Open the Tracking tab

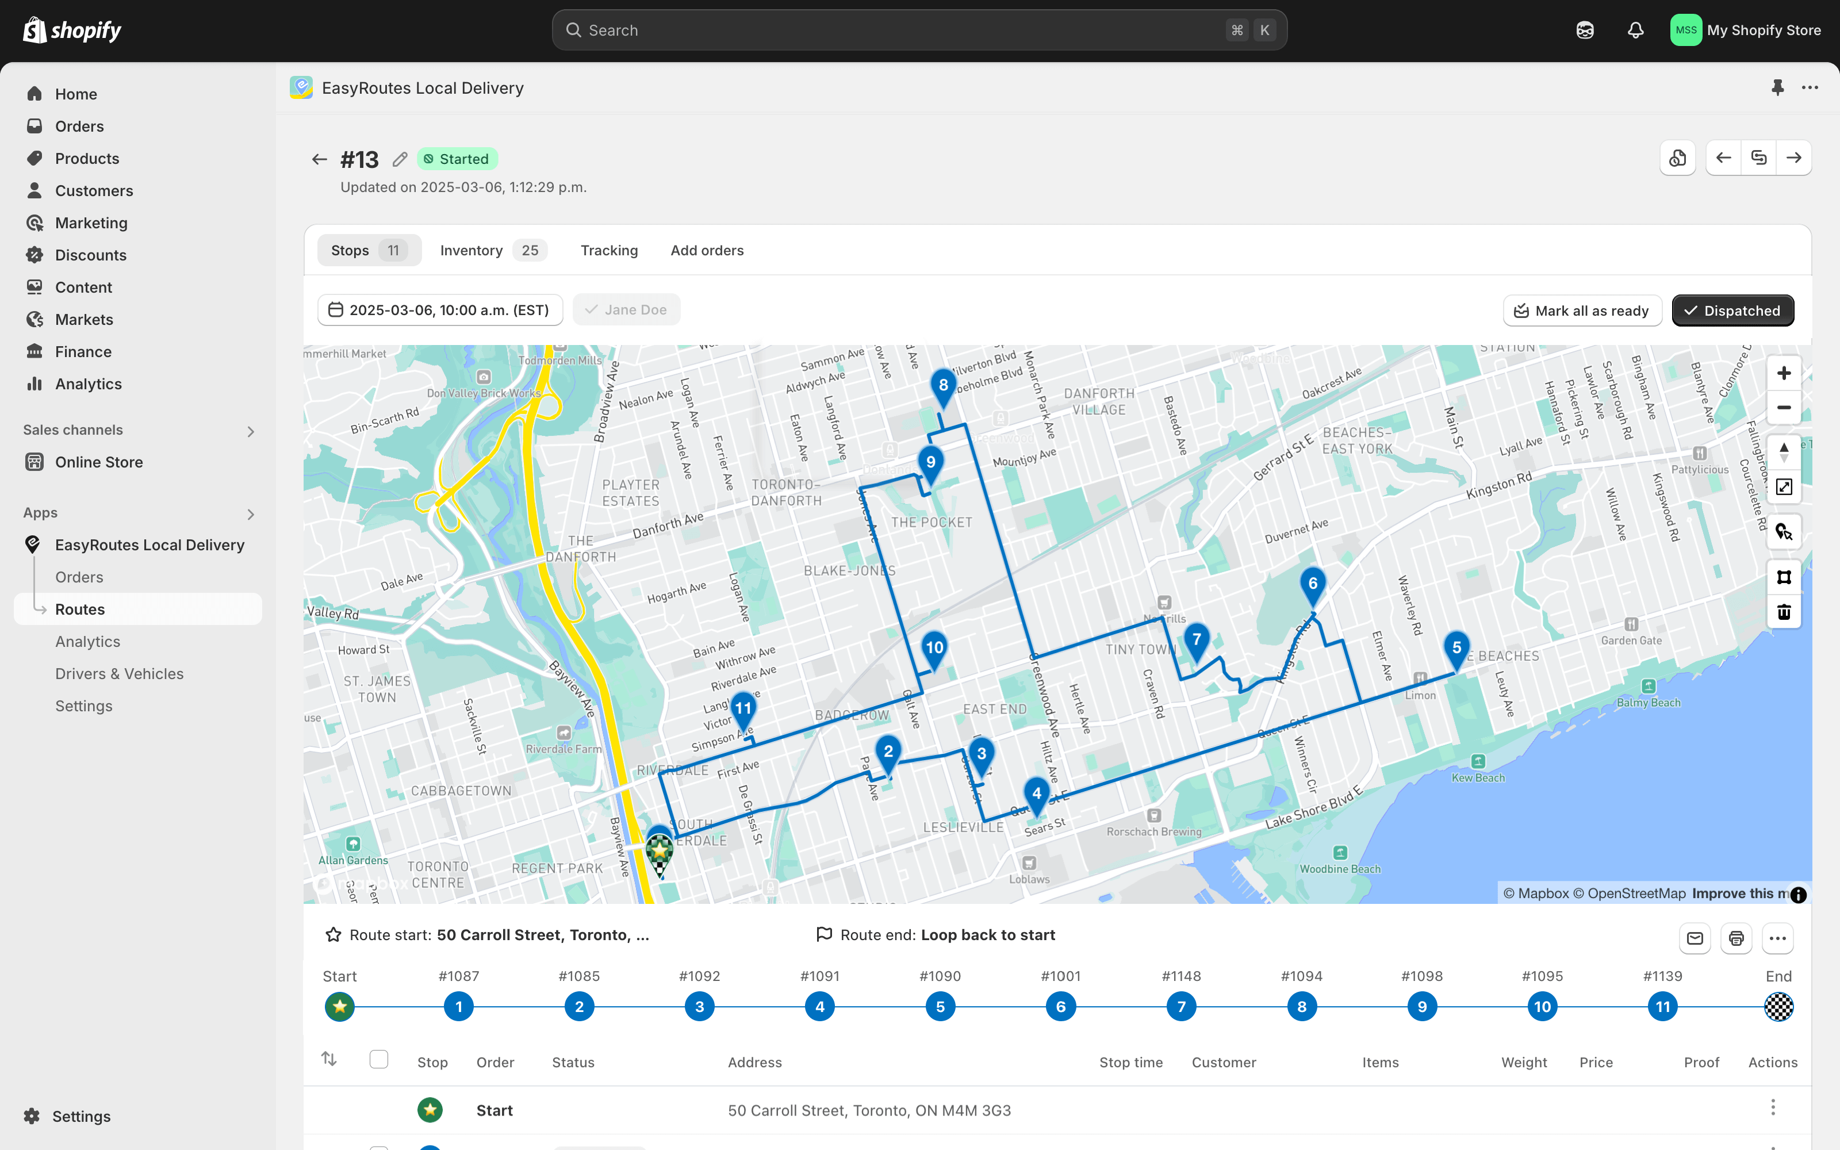[609, 250]
